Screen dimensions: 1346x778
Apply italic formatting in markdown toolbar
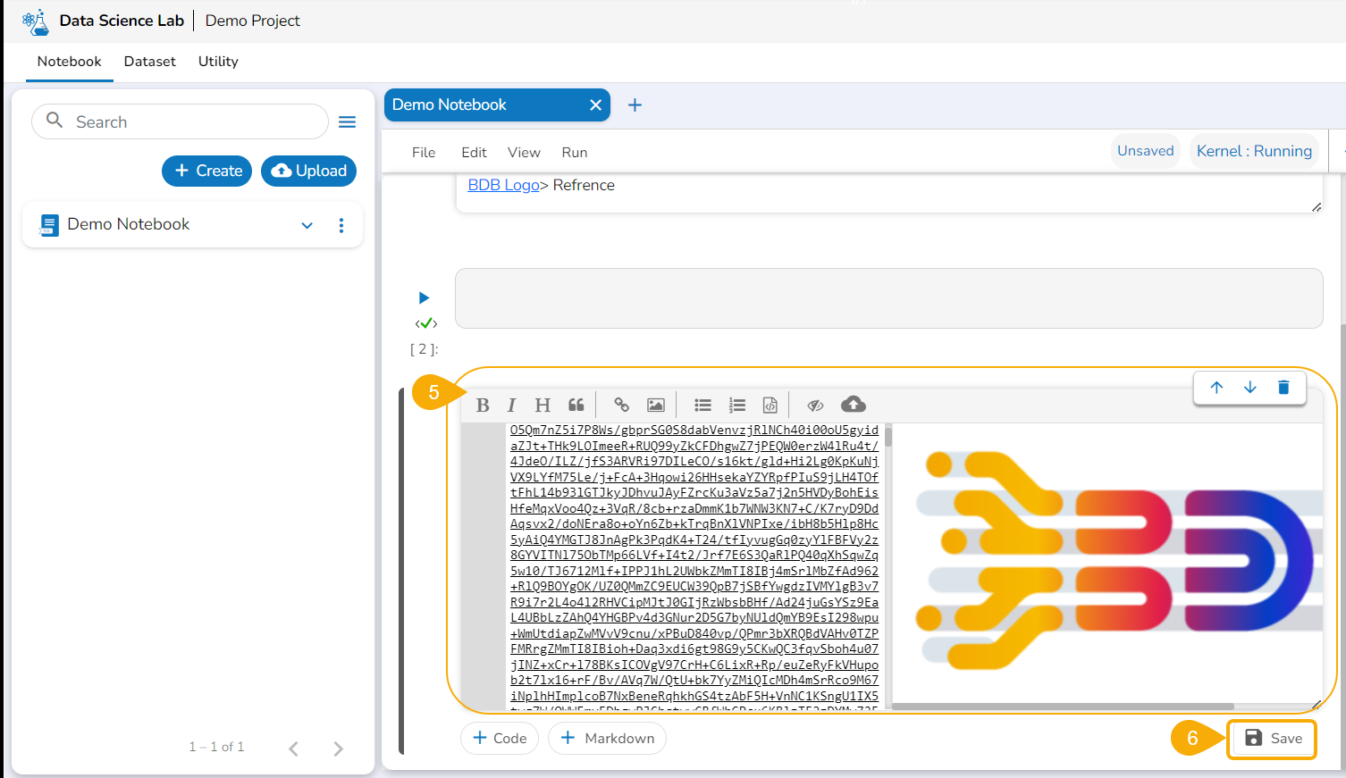click(511, 406)
